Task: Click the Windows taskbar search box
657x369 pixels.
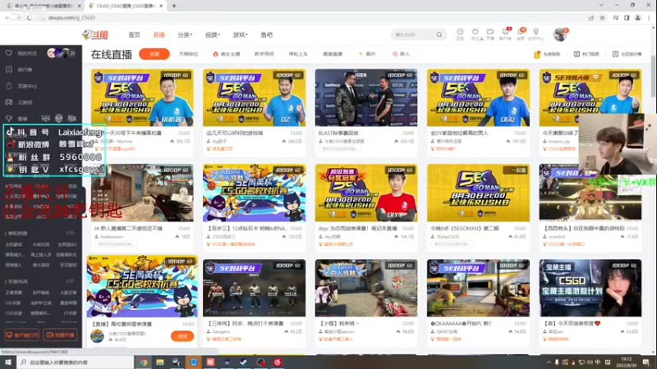Action: (x=76, y=362)
